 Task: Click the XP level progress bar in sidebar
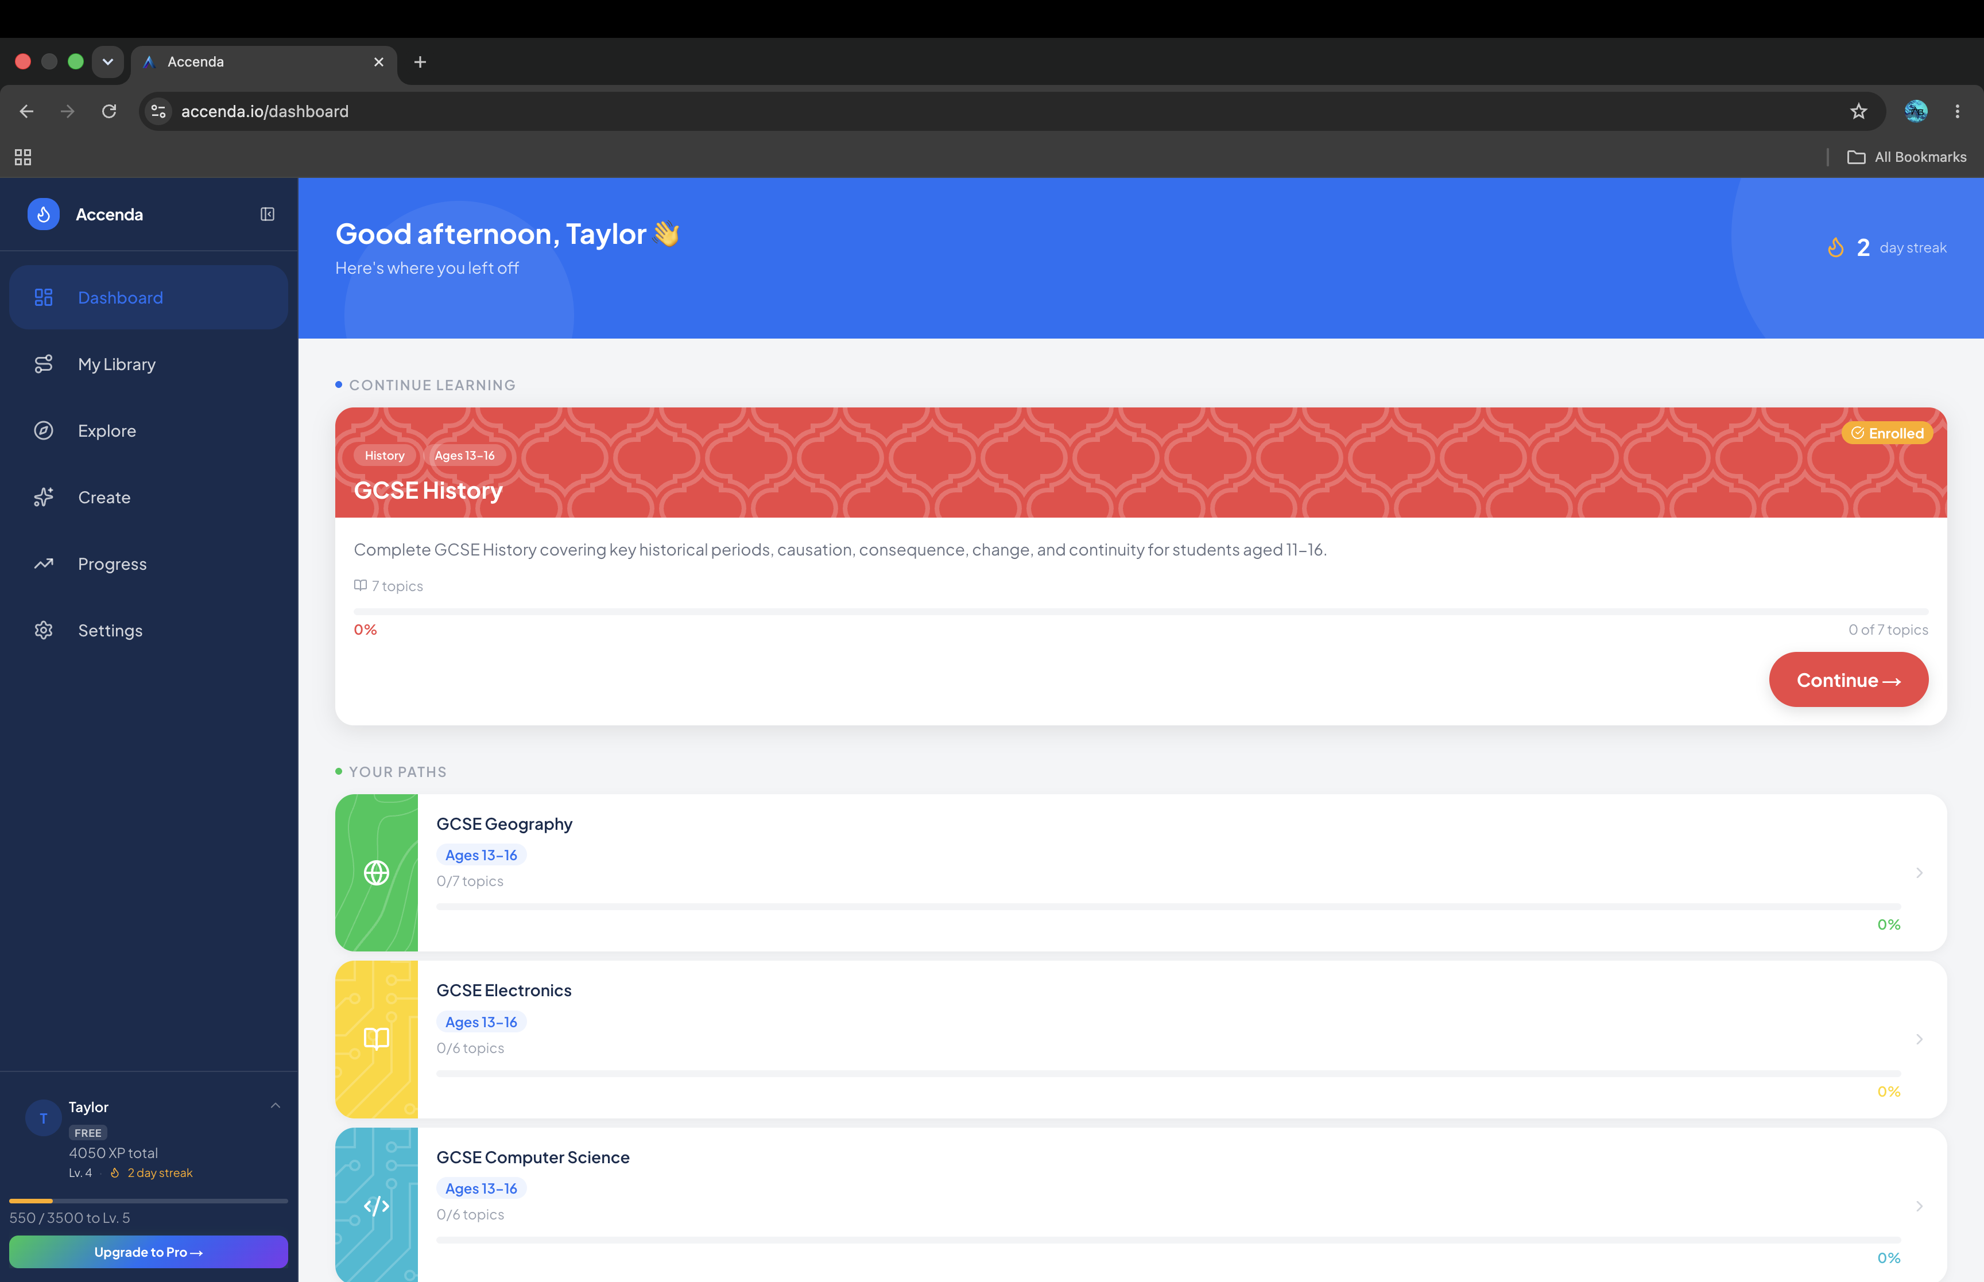148,1201
